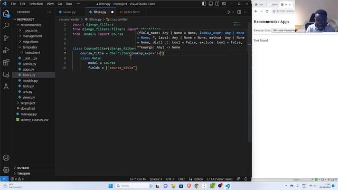Toggle the bottom panel layout
Image resolution: width=338 pixels, height=190 pixels.
[x=211, y=4]
